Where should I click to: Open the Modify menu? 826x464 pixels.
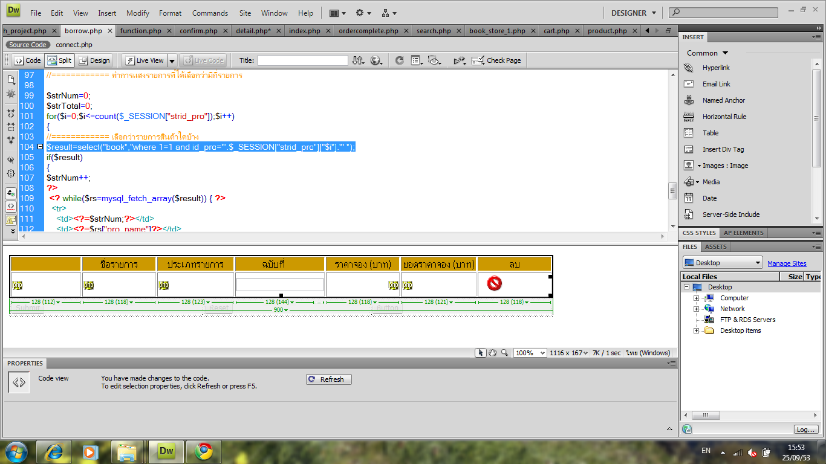[138, 13]
